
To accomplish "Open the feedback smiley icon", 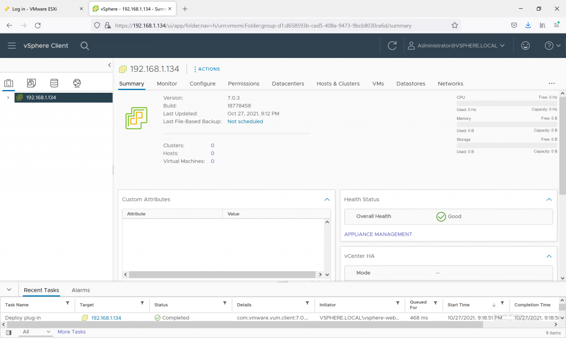I will click(x=525, y=45).
